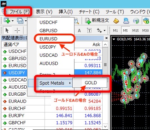Image resolution: width=150 pixels, height=130 pixels.
Task: Click the profiles icon next to new chart
Action: pyautogui.click(x=20, y=21)
